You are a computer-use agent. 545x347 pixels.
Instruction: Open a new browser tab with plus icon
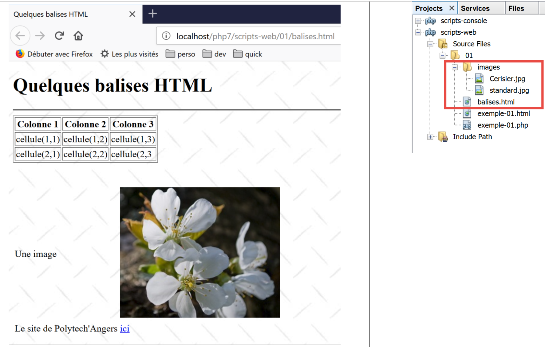152,14
